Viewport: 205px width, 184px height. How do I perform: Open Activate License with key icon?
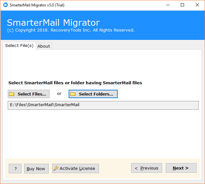75,169
